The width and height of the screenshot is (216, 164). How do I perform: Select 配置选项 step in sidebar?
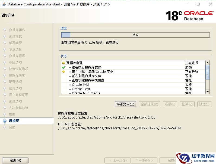(15, 82)
